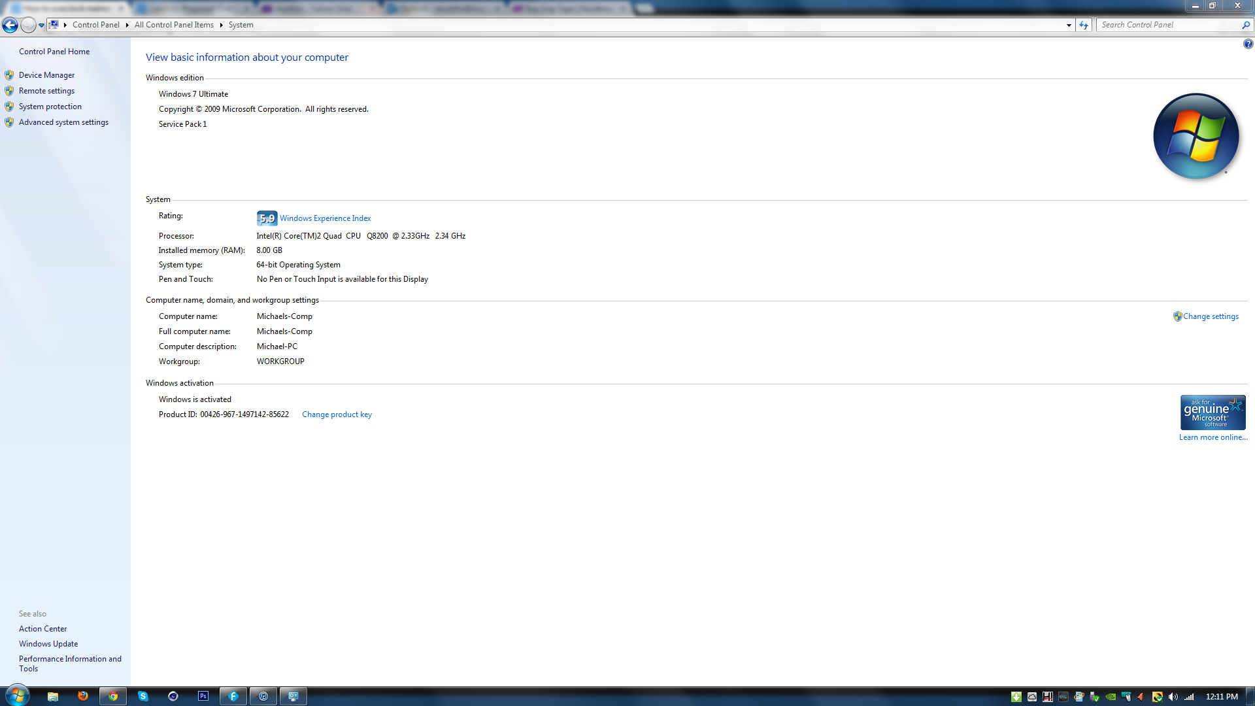Image resolution: width=1255 pixels, height=706 pixels.
Task: Click the 5.9 rating score badge
Action: (267, 218)
